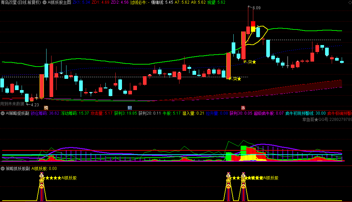Screen dimensions: 352x202
Task: Click the 财 marker on the time axis
Action: click(130, 108)
